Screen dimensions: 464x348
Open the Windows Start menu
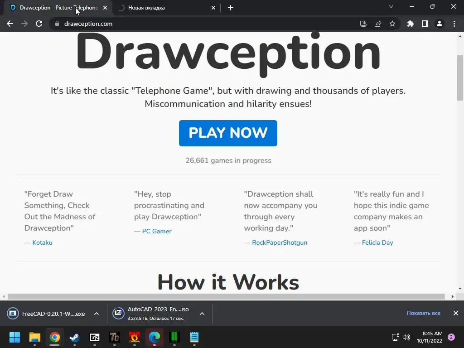(x=14, y=337)
